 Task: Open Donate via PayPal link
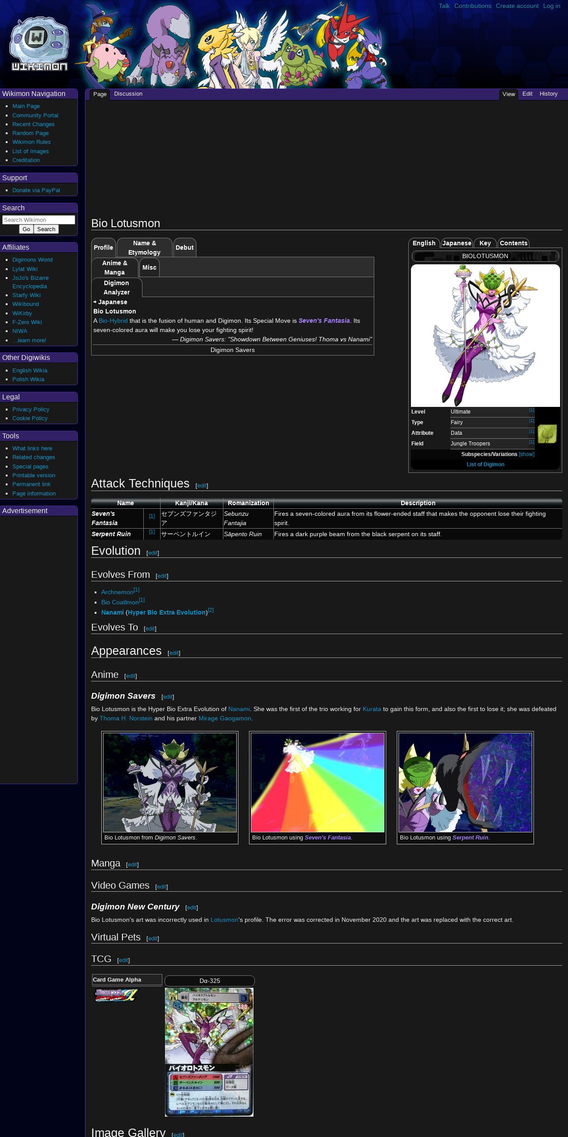36,190
